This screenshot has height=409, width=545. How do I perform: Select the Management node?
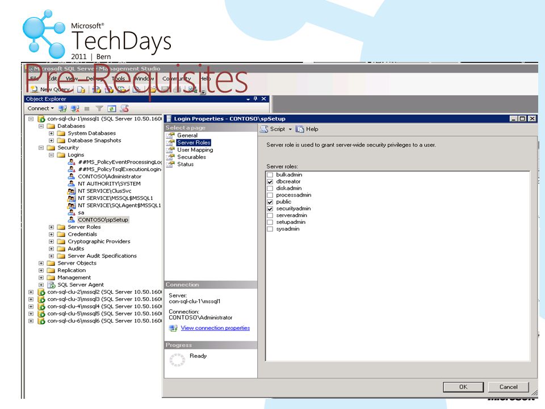coord(74,278)
